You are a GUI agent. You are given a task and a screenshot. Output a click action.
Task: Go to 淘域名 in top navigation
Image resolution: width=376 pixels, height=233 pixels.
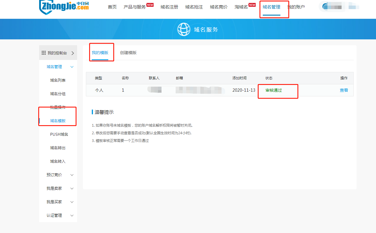[241, 7]
